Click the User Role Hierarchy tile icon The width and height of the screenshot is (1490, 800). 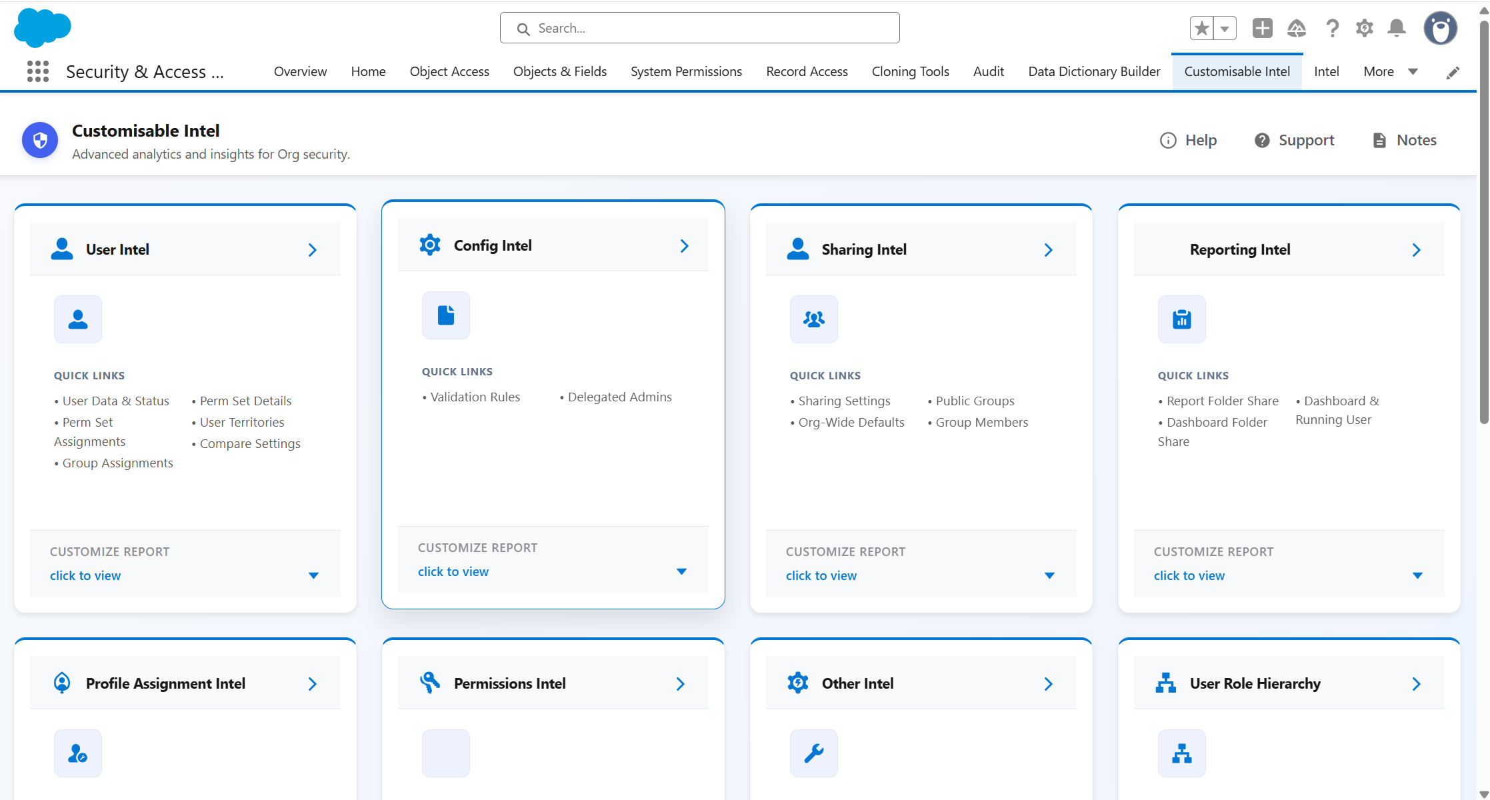coord(1182,753)
